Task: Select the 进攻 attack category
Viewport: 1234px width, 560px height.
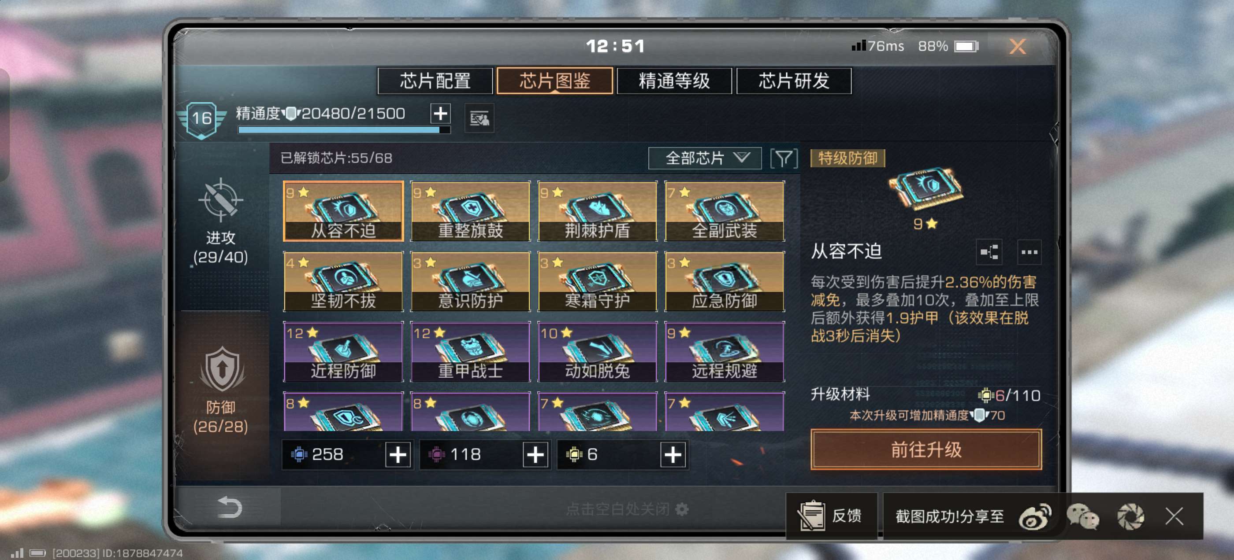Action: tap(221, 222)
